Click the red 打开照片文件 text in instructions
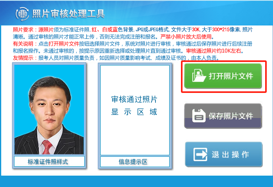Viewport: 273px width, 187px height. (64, 44)
